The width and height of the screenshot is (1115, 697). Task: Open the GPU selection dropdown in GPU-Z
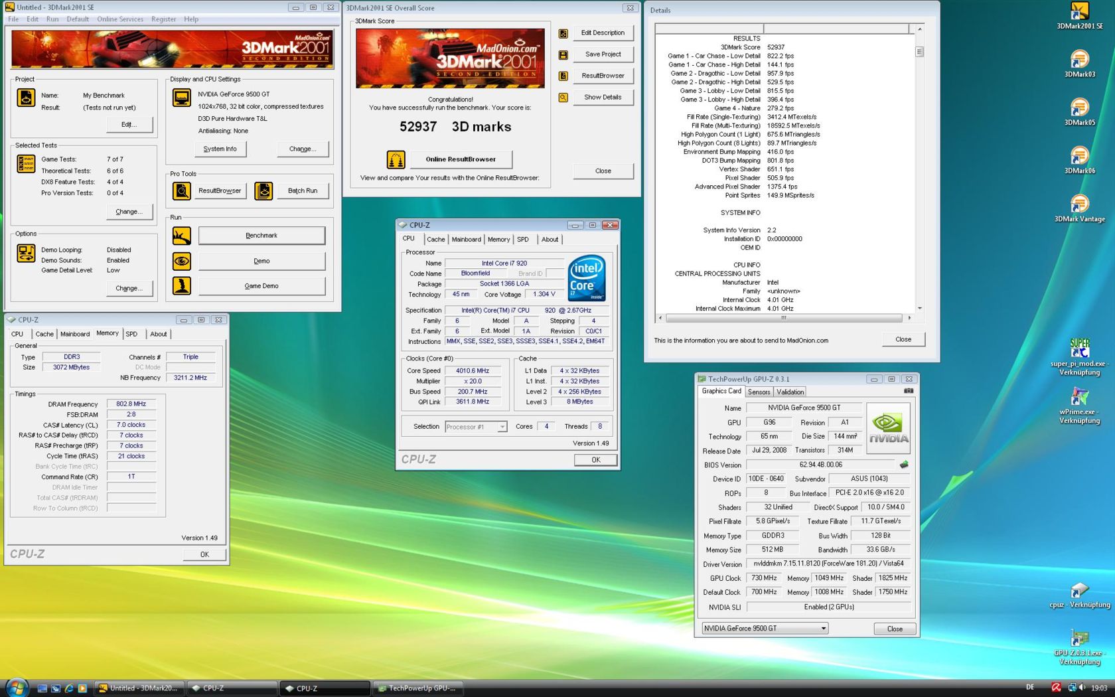[x=765, y=629]
